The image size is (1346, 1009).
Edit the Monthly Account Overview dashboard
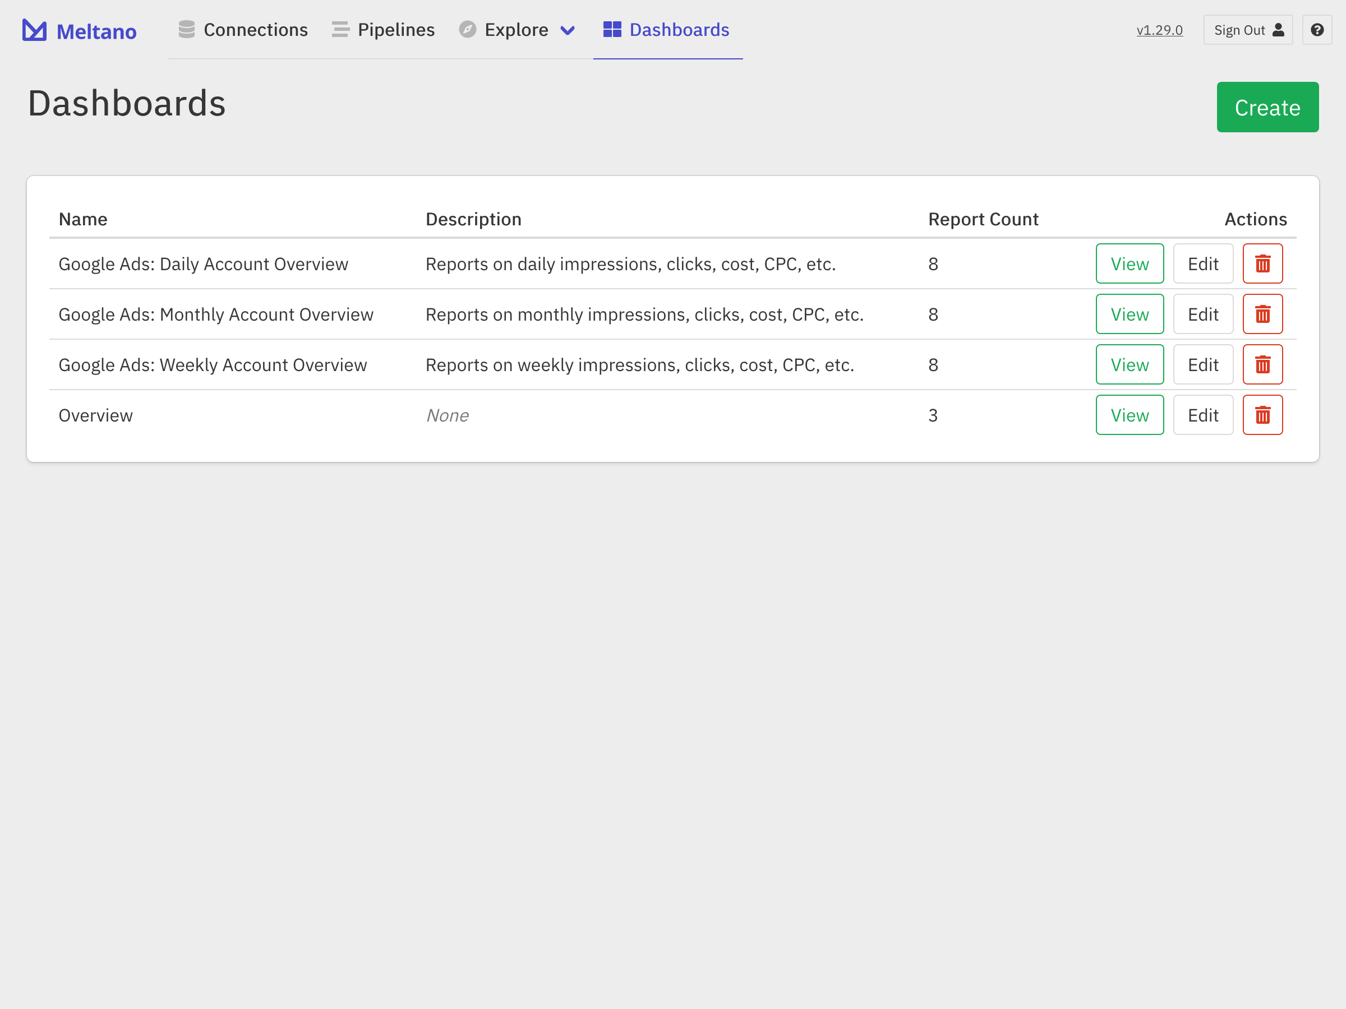[1202, 314]
